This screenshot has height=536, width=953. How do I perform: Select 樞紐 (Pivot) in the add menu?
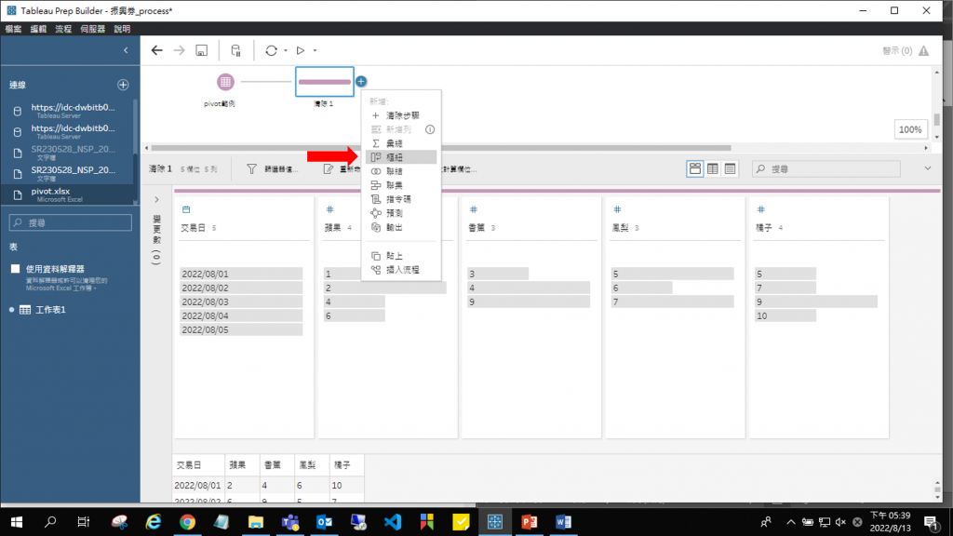tap(400, 157)
